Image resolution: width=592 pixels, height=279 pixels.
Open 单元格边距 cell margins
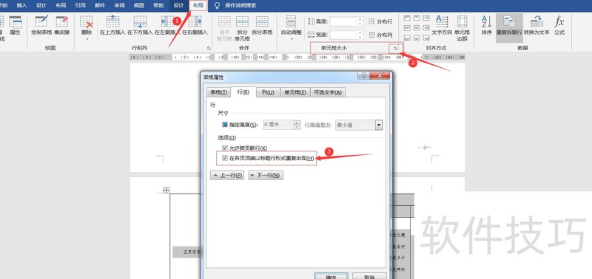462,28
